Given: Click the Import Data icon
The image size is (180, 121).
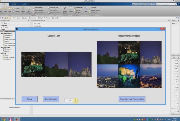Looking at the screenshot, I should click(23, 8).
